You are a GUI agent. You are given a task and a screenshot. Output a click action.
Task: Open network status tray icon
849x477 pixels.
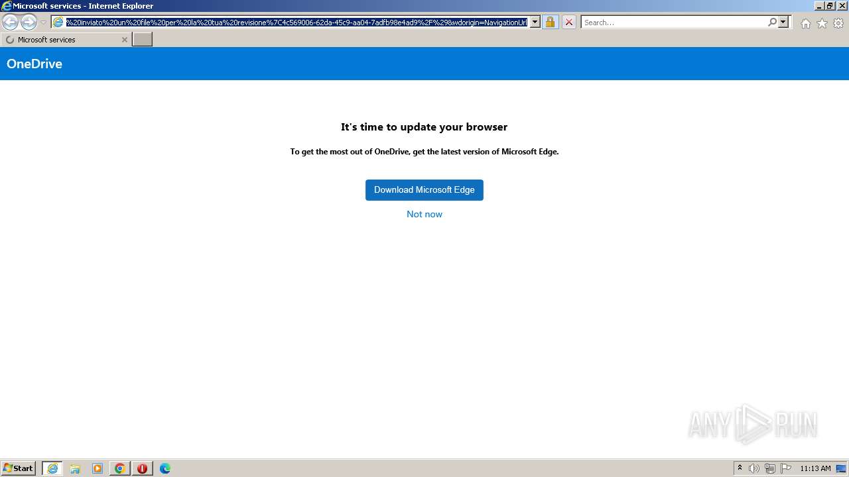tap(770, 468)
